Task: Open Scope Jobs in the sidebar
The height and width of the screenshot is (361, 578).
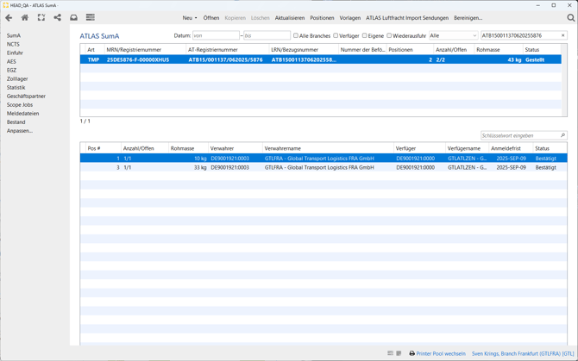Action: point(20,104)
